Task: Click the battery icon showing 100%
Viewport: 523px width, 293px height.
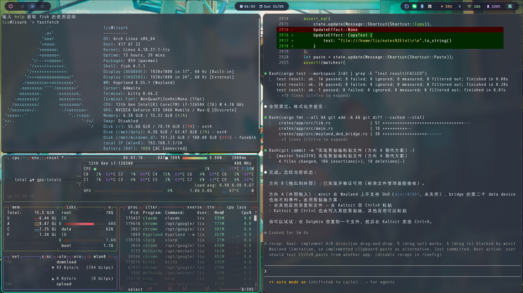Action: tap(488, 6)
